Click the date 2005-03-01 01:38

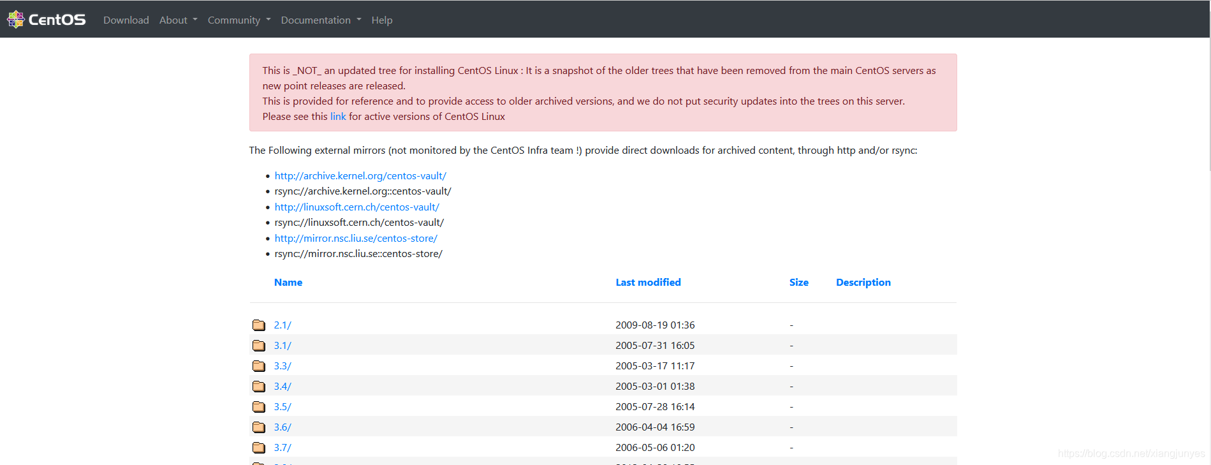pyautogui.click(x=655, y=387)
